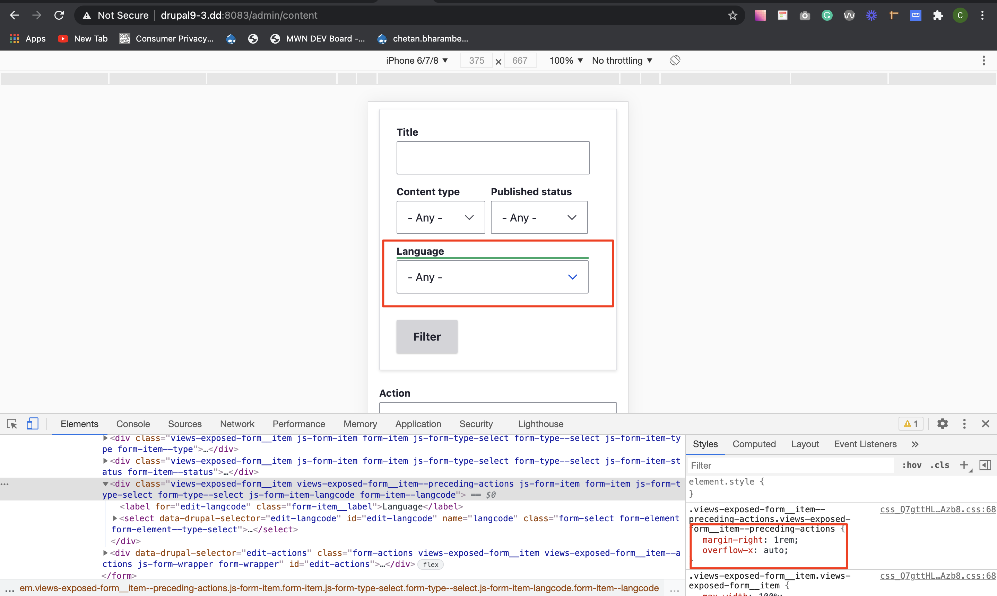Switch to the Memory tab
The height and width of the screenshot is (596, 997).
360,424
